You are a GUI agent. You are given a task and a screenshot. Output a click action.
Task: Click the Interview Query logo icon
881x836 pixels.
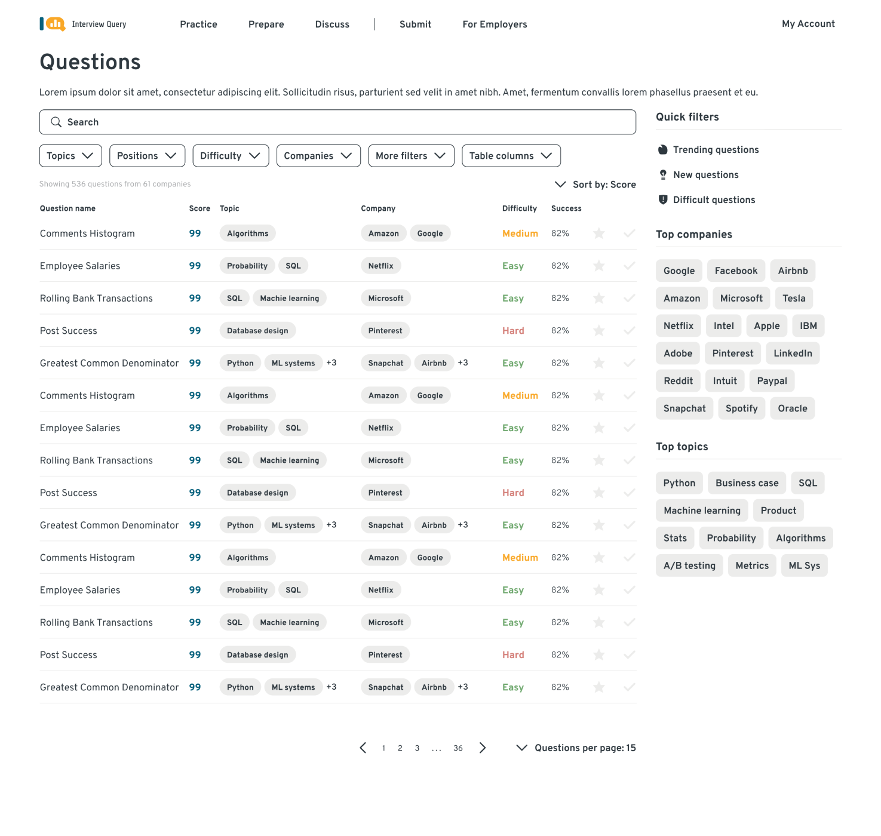pyautogui.click(x=53, y=24)
